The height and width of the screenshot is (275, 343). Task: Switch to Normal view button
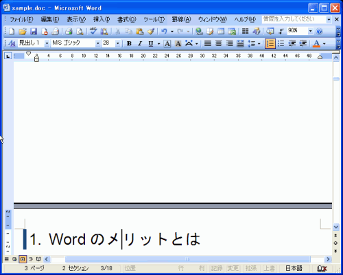point(7,259)
